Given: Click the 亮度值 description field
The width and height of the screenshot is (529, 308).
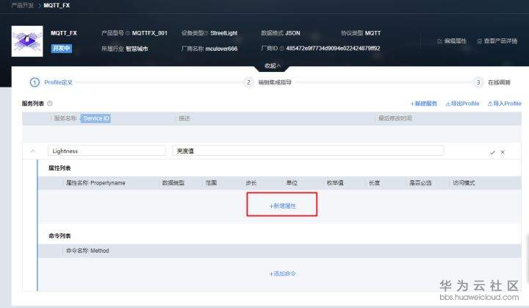Looking at the screenshot, I should point(308,151).
